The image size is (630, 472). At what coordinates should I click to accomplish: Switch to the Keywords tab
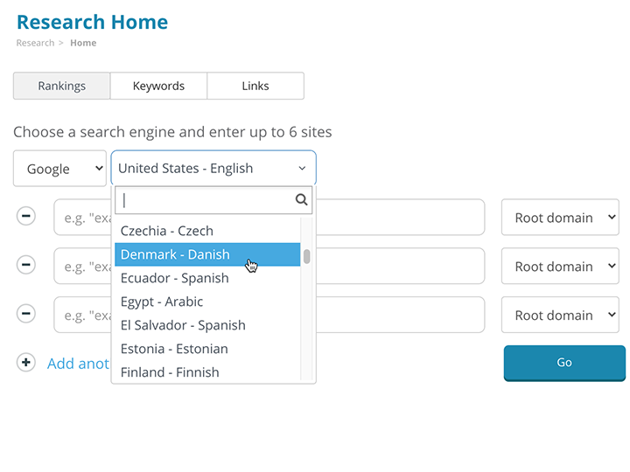(x=158, y=86)
